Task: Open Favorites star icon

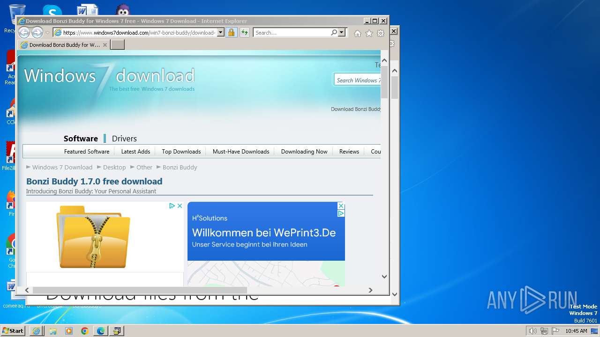Action: (369, 33)
